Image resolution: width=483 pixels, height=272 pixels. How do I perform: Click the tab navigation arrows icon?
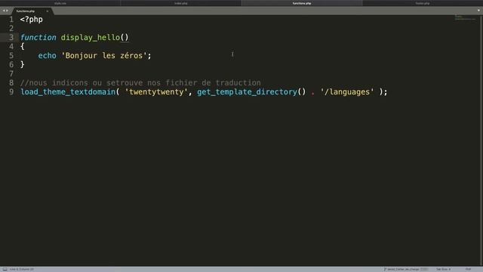5,11
